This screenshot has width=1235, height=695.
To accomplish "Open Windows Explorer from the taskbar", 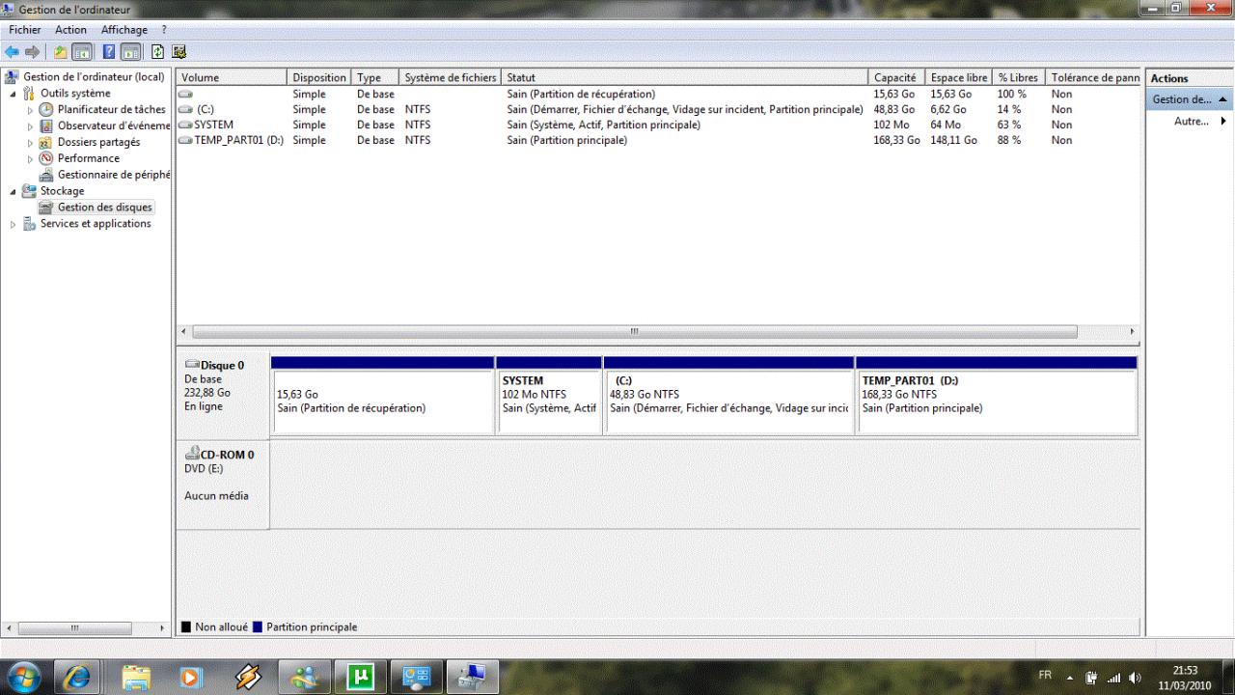I will 136,677.
